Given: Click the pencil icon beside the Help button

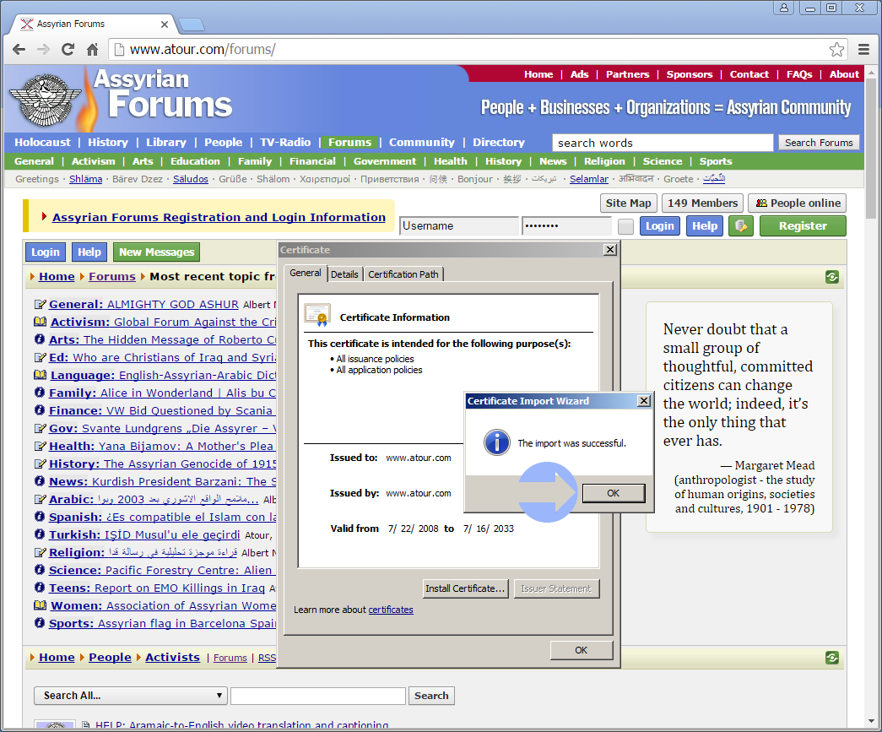Looking at the screenshot, I should [x=741, y=226].
